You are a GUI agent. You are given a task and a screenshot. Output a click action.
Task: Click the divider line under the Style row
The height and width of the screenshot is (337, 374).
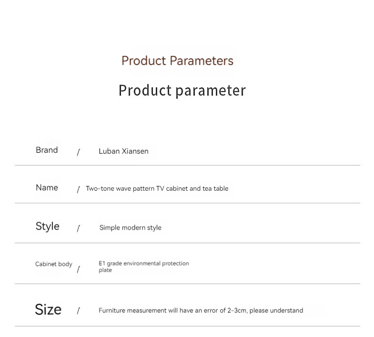(187, 243)
